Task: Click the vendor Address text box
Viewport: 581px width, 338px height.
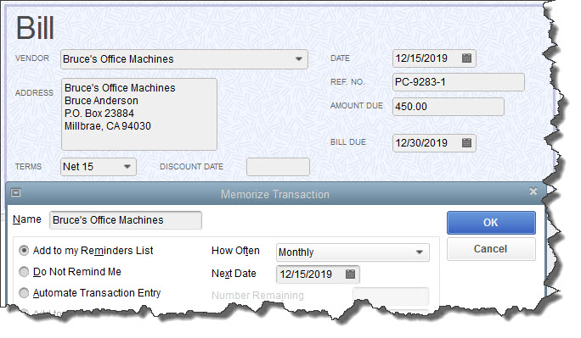Action: (139, 114)
